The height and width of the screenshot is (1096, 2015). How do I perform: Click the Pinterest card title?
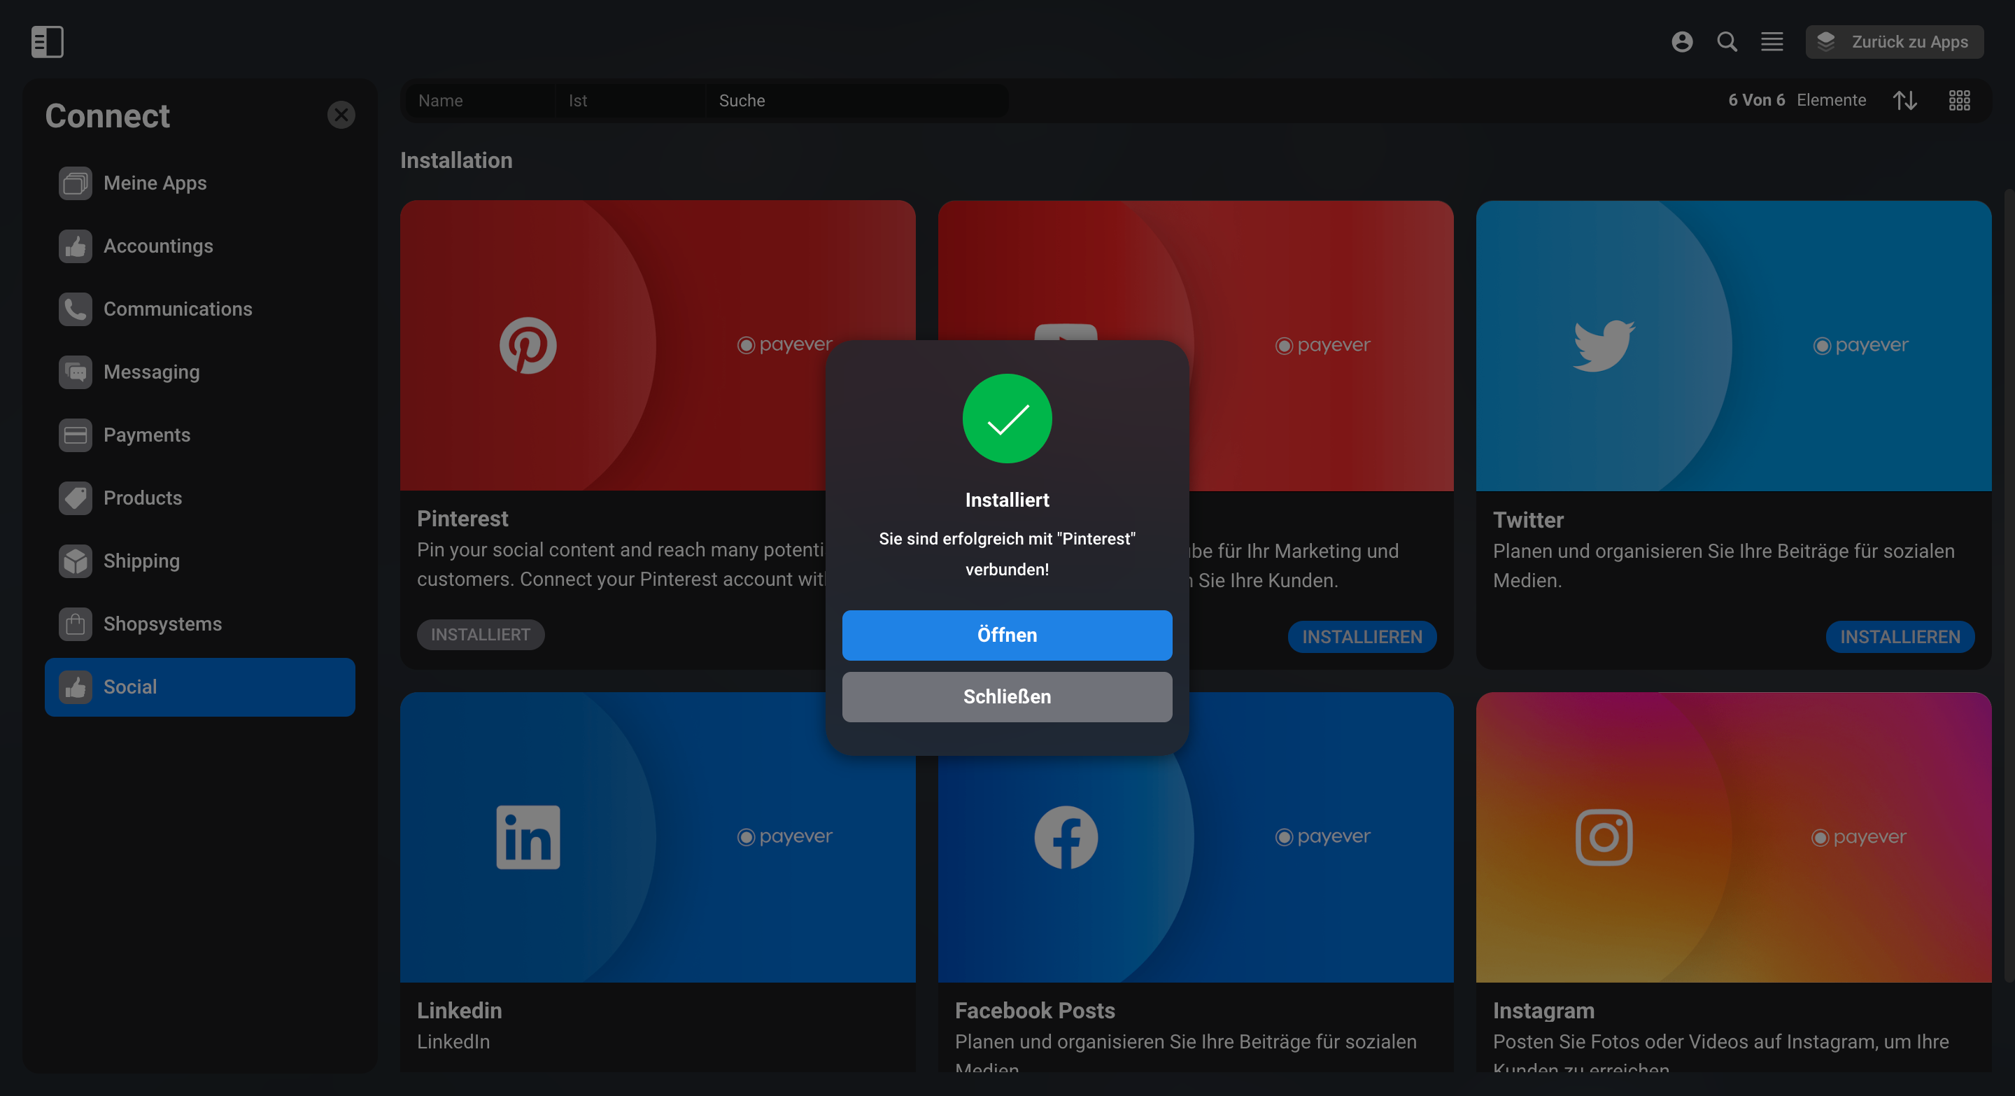click(x=462, y=519)
